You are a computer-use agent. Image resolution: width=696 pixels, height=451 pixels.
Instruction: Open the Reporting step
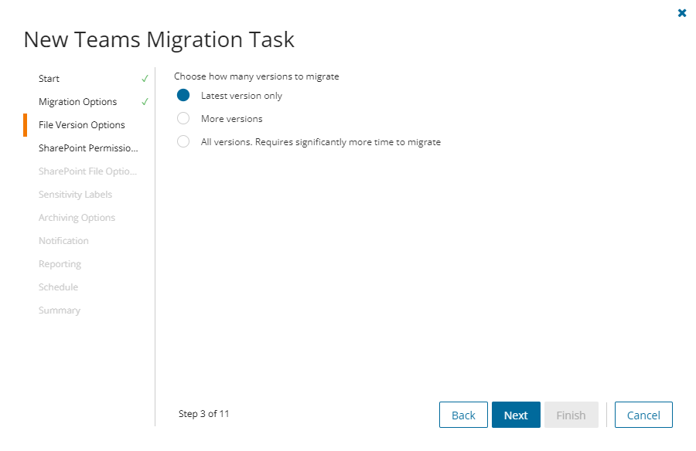[60, 264]
